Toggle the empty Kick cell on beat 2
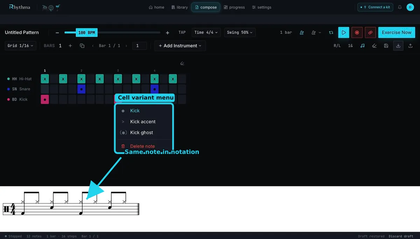 point(82,99)
